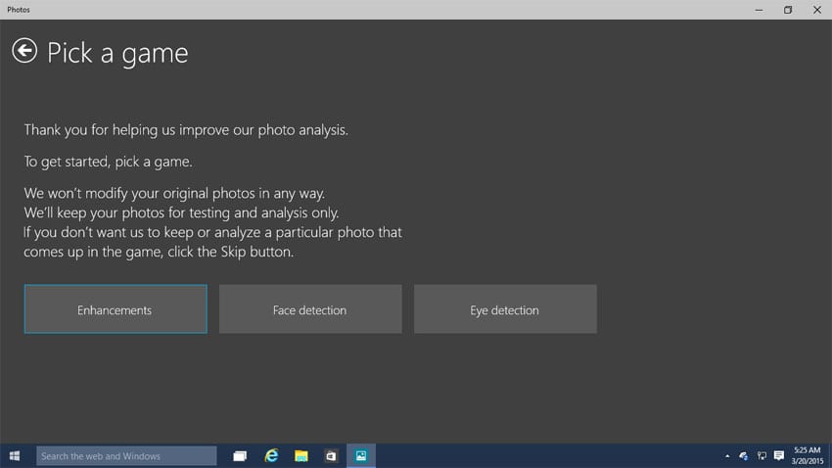Open the Action Center notifications icon
Viewport: 832px width, 468px height.
pyautogui.click(x=779, y=456)
